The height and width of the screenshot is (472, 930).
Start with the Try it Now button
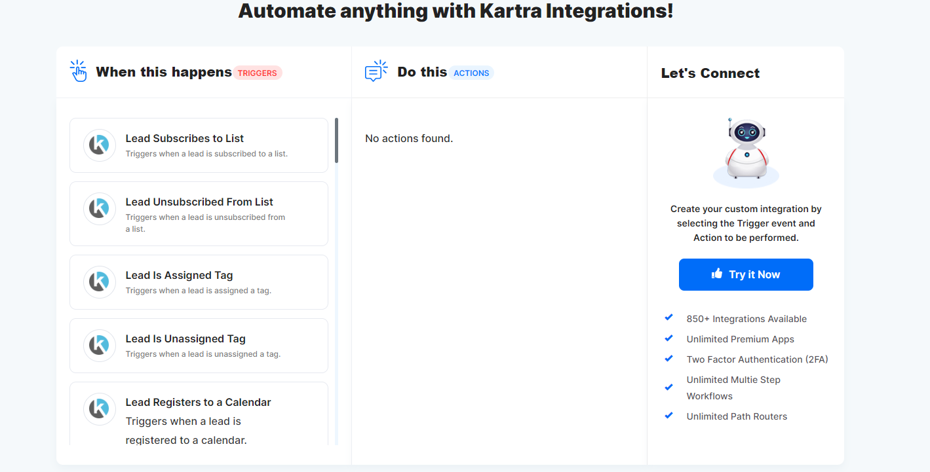pos(746,274)
